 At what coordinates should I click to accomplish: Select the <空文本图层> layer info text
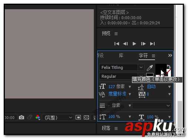[115, 13]
